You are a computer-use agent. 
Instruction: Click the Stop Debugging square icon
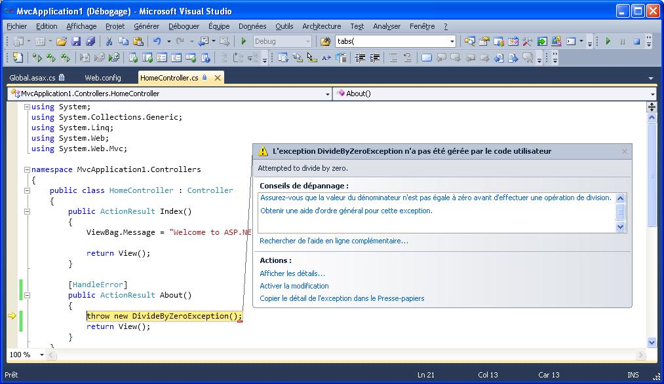click(x=636, y=41)
